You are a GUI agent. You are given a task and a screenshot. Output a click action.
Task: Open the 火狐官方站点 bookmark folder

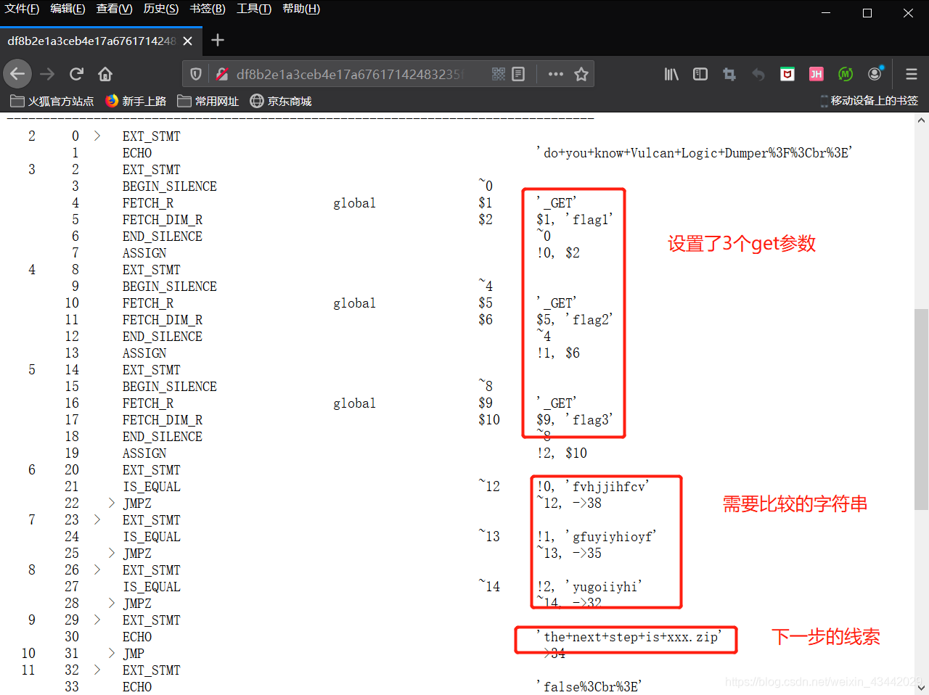pos(52,101)
